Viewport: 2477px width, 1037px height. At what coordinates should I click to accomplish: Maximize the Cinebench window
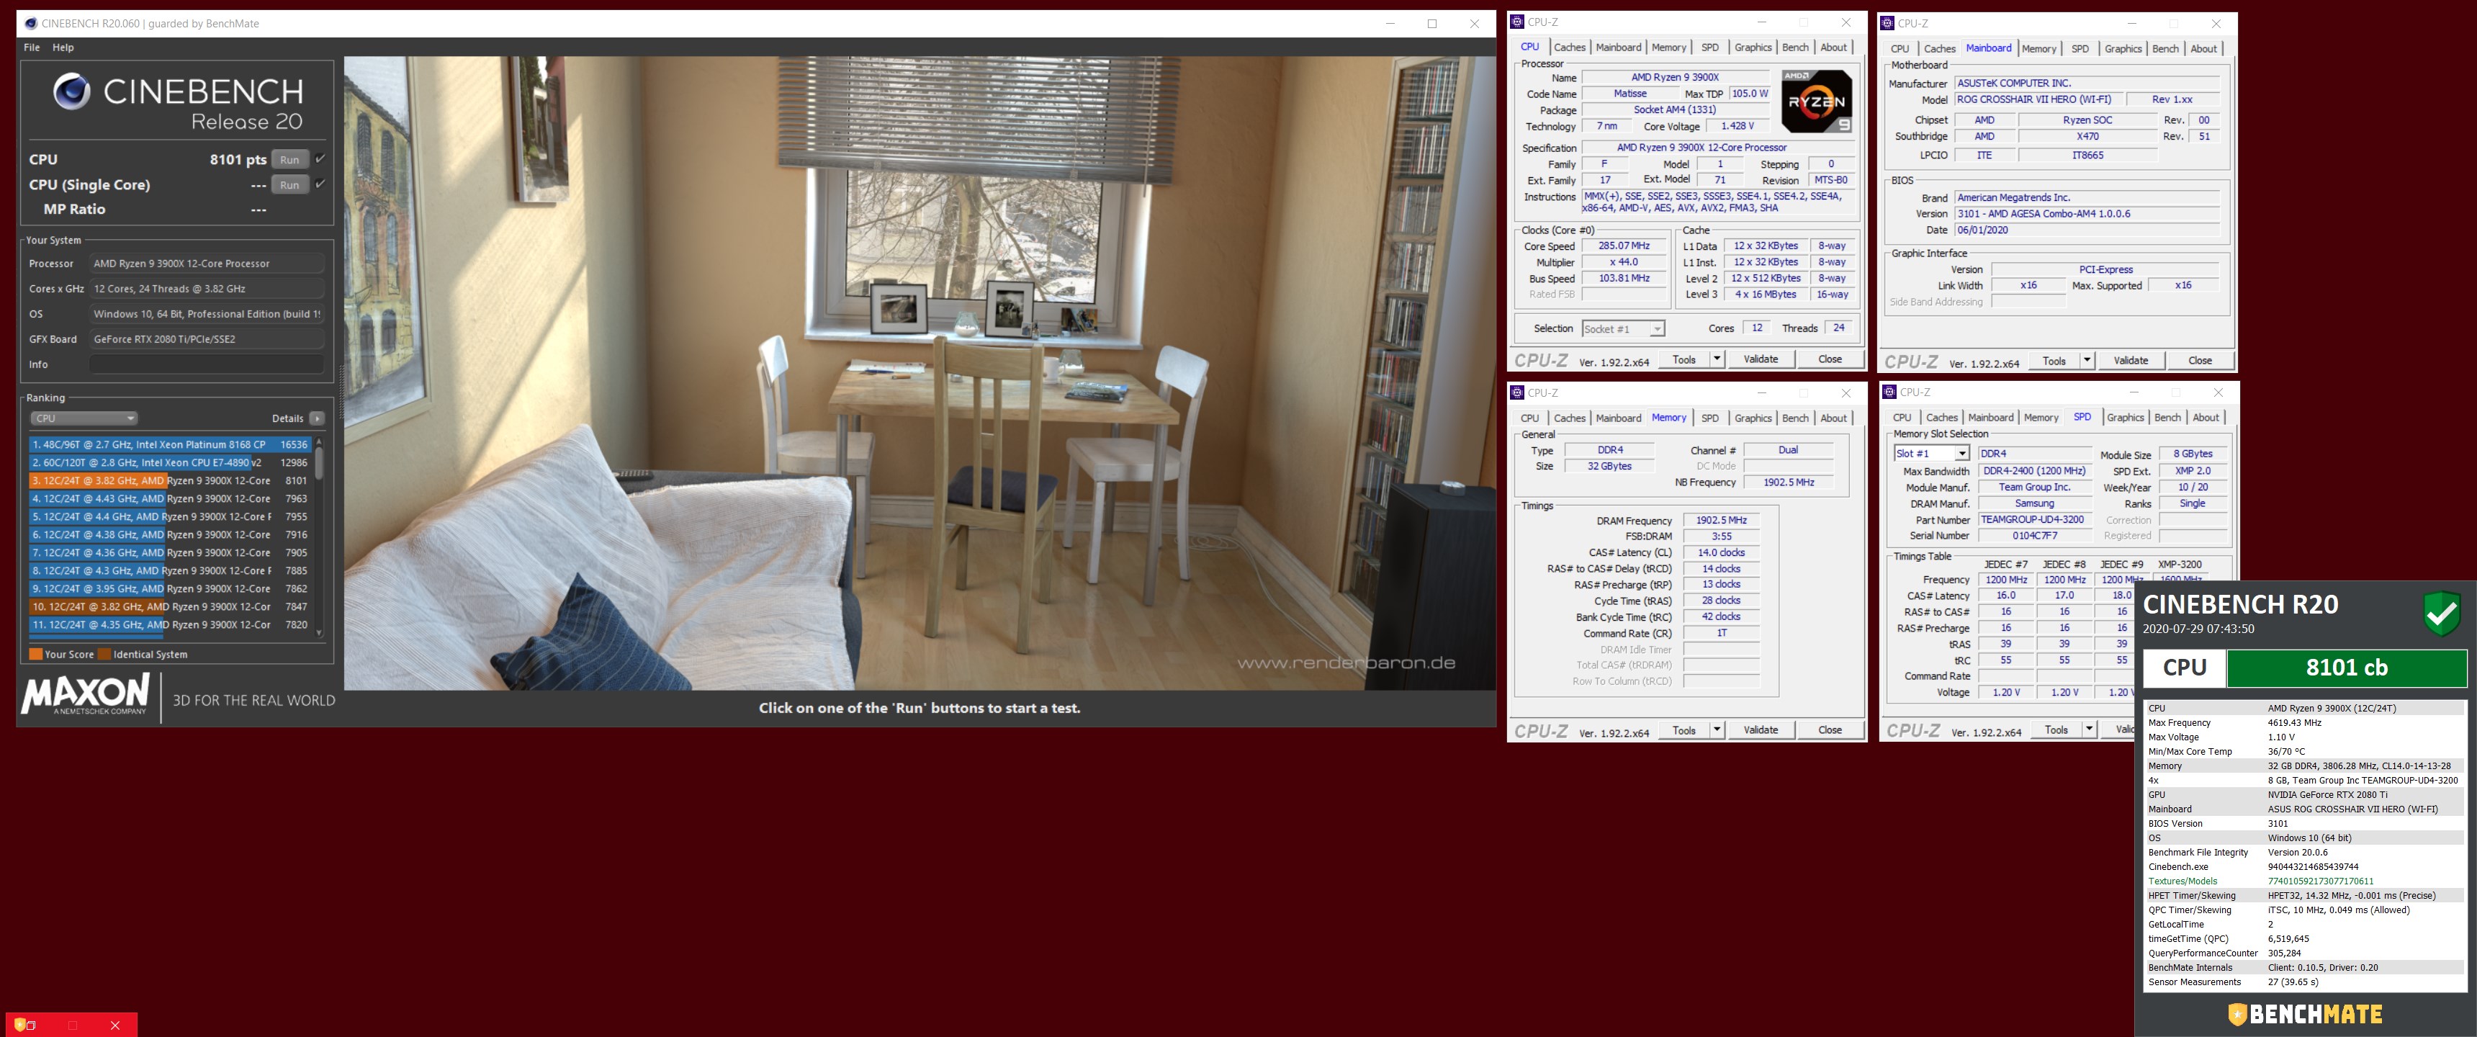tap(1431, 23)
